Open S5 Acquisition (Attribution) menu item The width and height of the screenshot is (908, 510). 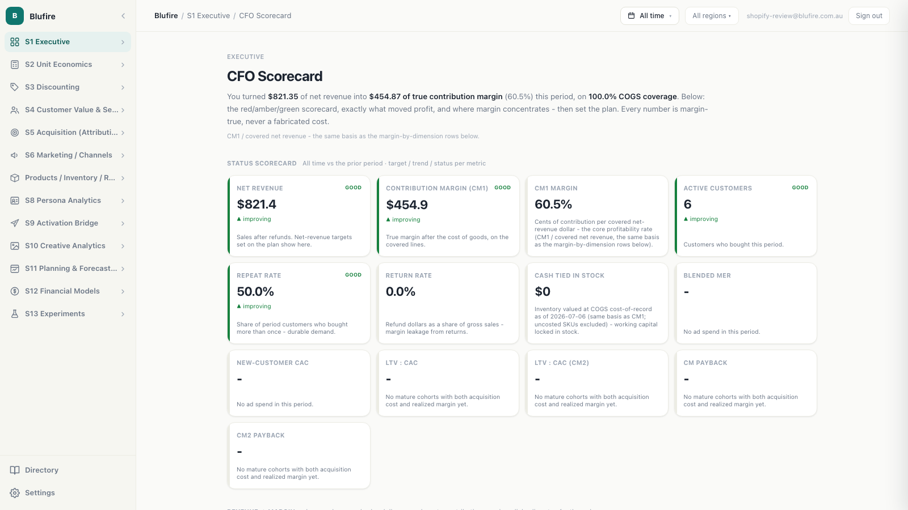pos(68,133)
